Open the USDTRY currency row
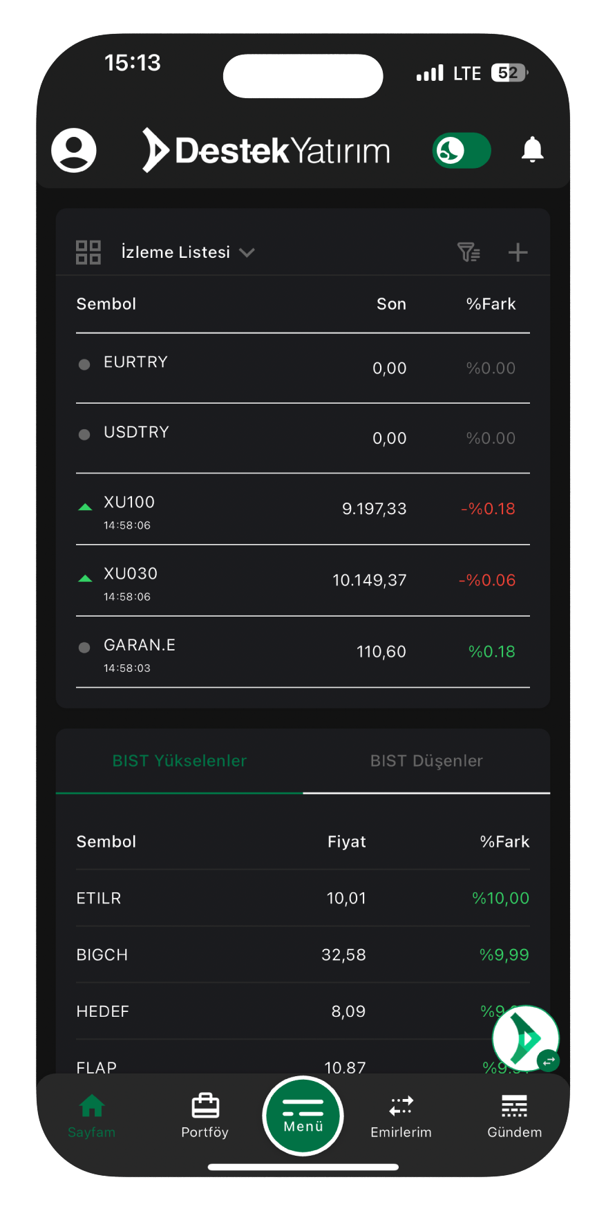Image resolution: width=606 pixels, height=1220 pixels. point(303,438)
